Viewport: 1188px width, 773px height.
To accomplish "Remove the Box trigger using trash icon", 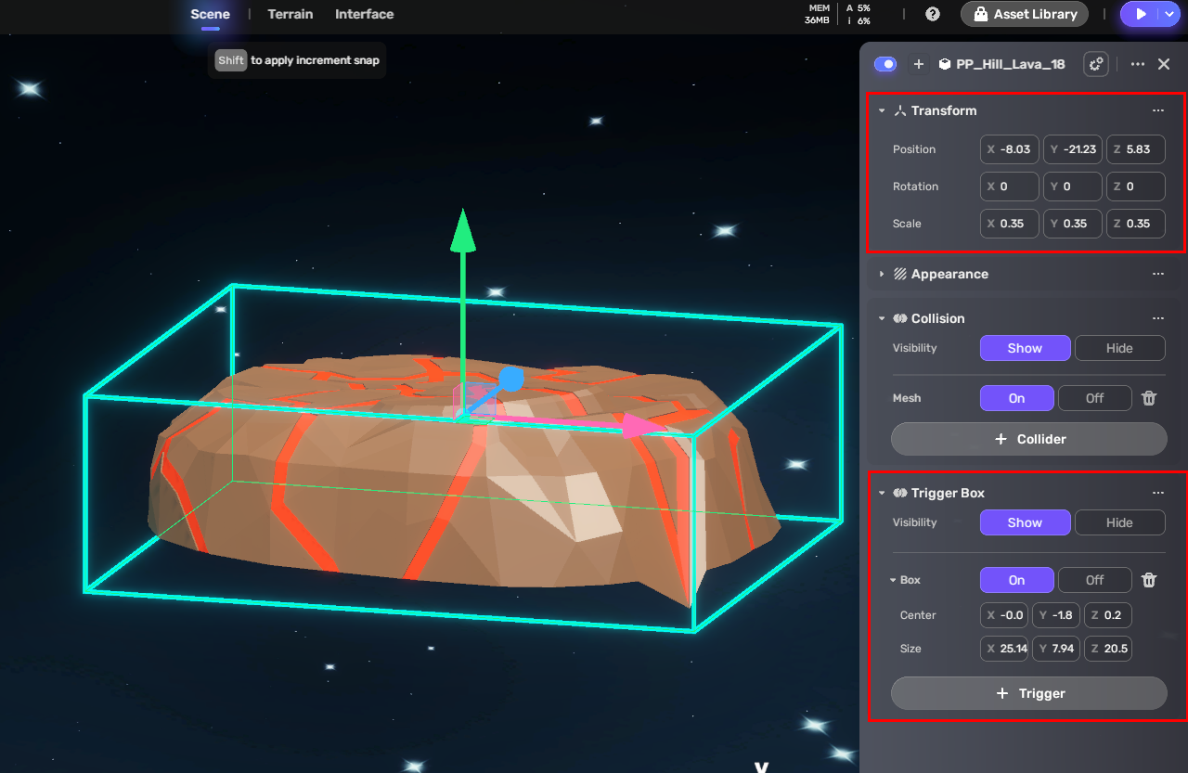I will tap(1149, 580).
